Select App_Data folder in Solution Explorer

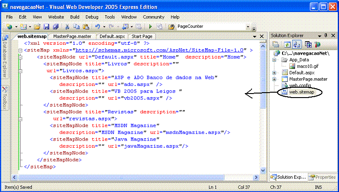pos(299,60)
